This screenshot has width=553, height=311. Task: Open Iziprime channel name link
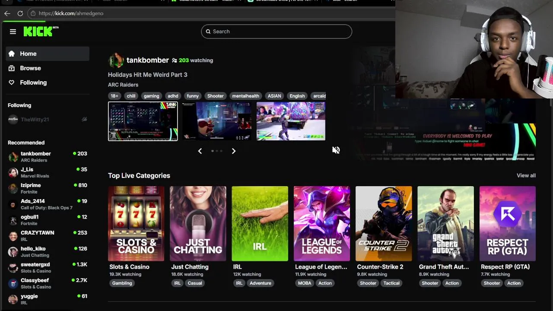[31, 185]
